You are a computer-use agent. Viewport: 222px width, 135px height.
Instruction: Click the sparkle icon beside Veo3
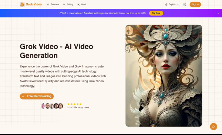click(79, 4)
